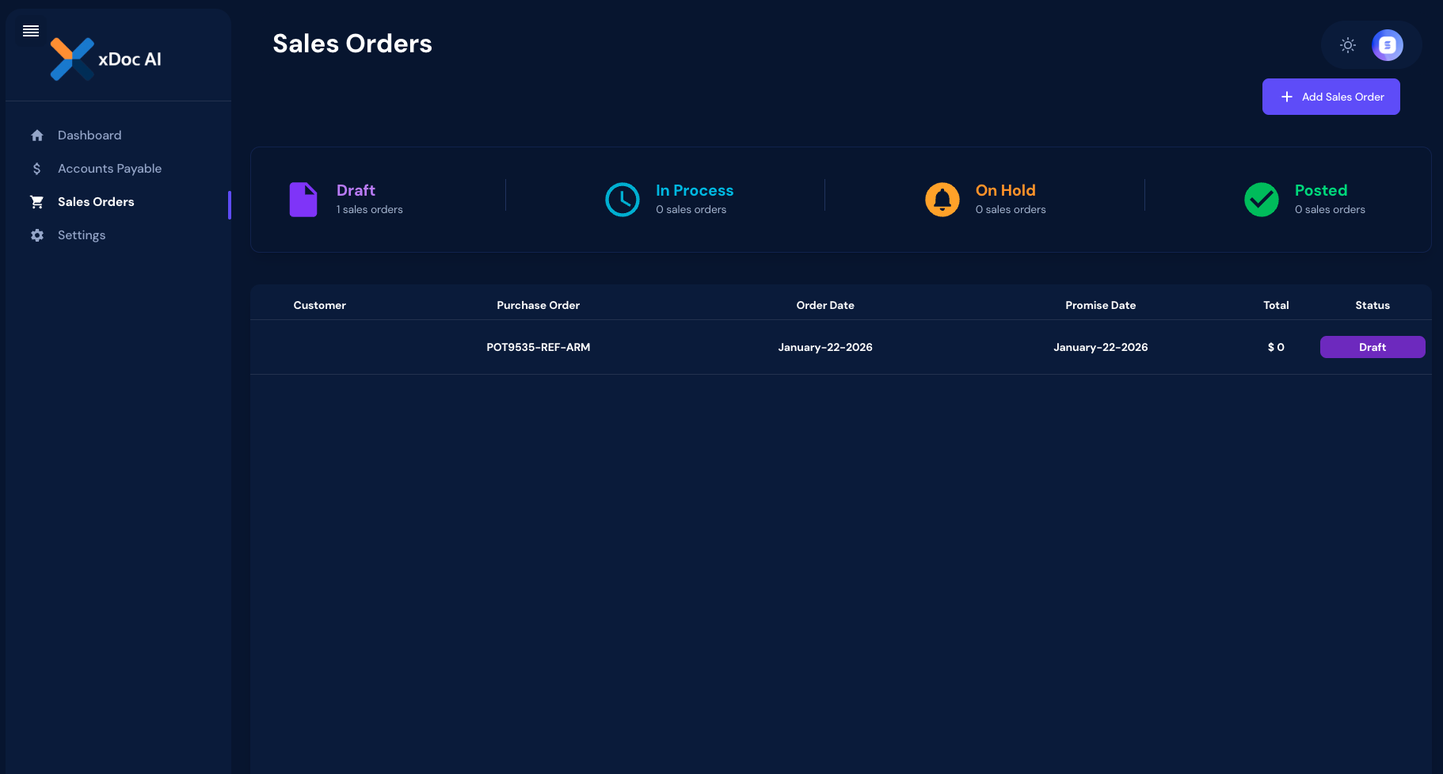
Task: Sort by the Customer column header
Action: 319,305
